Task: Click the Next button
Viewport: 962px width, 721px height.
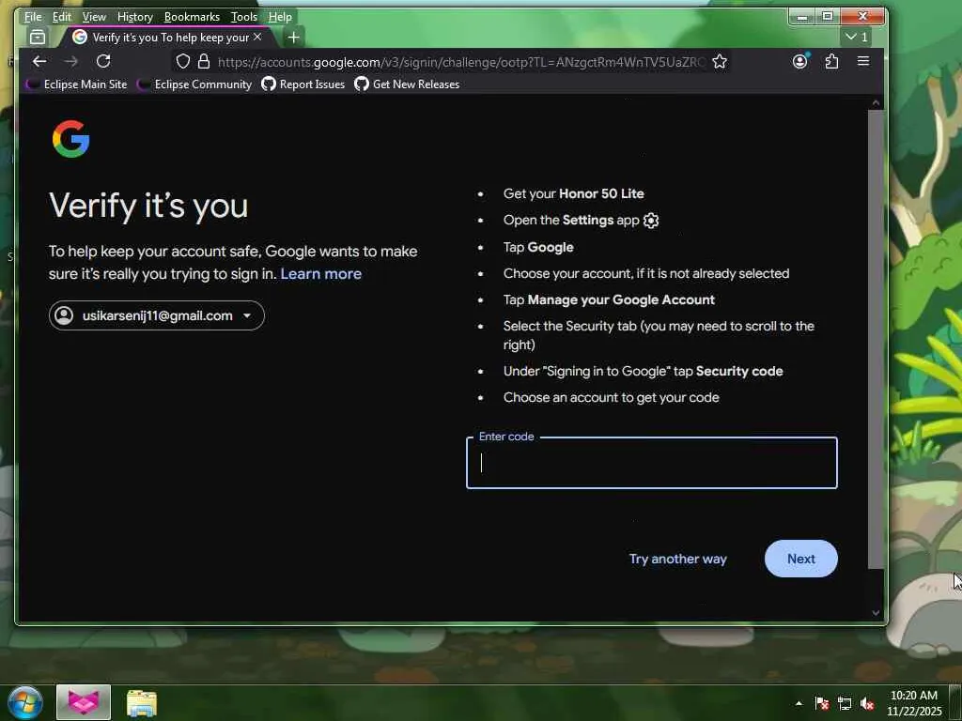Action: (x=800, y=560)
